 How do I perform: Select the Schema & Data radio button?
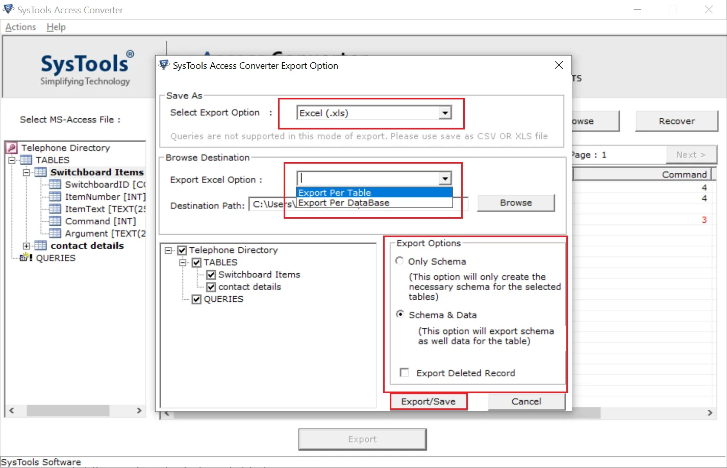400,315
